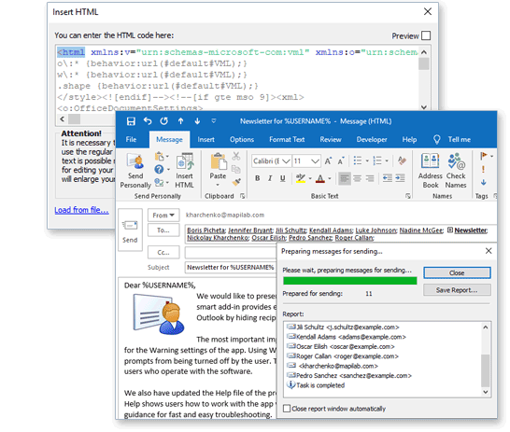Image resolution: width=510 pixels, height=432 pixels.
Task: Click the Close button in Preparing messages dialog
Action: pyautogui.click(x=457, y=272)
